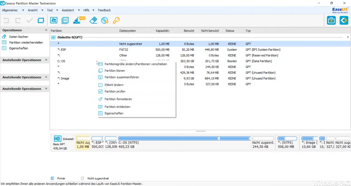
Task: Click the Primär legend icon
Action: pyautogui.click(x=52, y=178)
